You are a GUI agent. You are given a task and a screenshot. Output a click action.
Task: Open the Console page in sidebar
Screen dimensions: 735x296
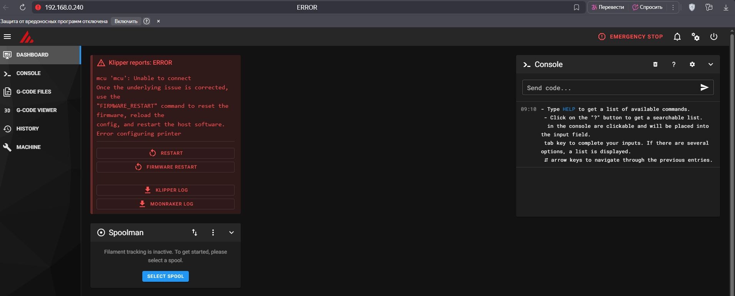40,73
